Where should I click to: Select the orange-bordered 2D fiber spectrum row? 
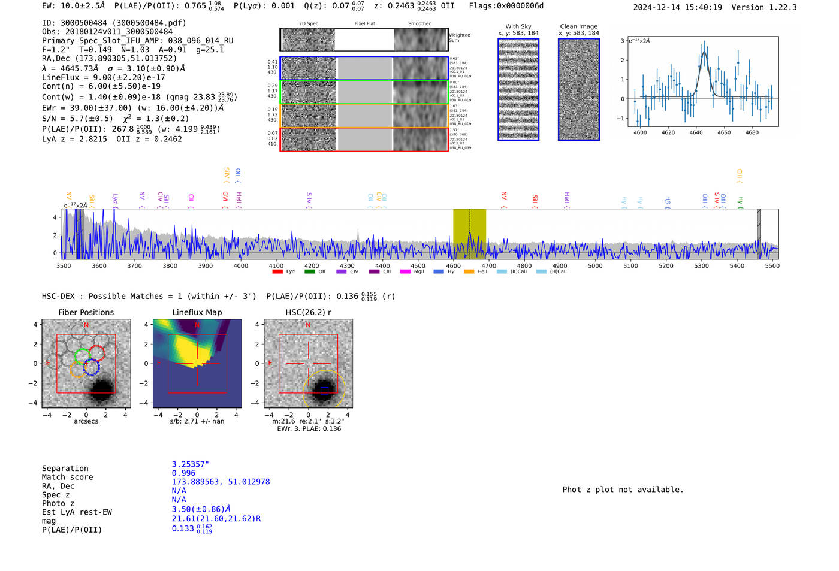click(x=364, y=116)
